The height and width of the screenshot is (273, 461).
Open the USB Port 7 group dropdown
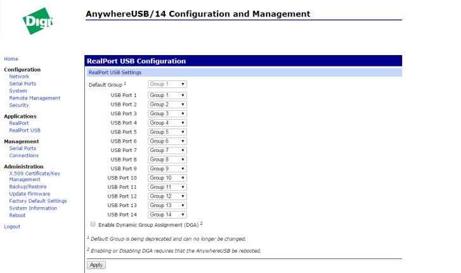167,150
